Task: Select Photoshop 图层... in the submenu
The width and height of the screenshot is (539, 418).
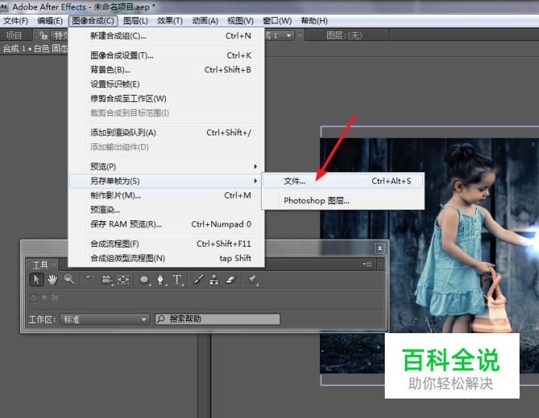Action: 343,201
